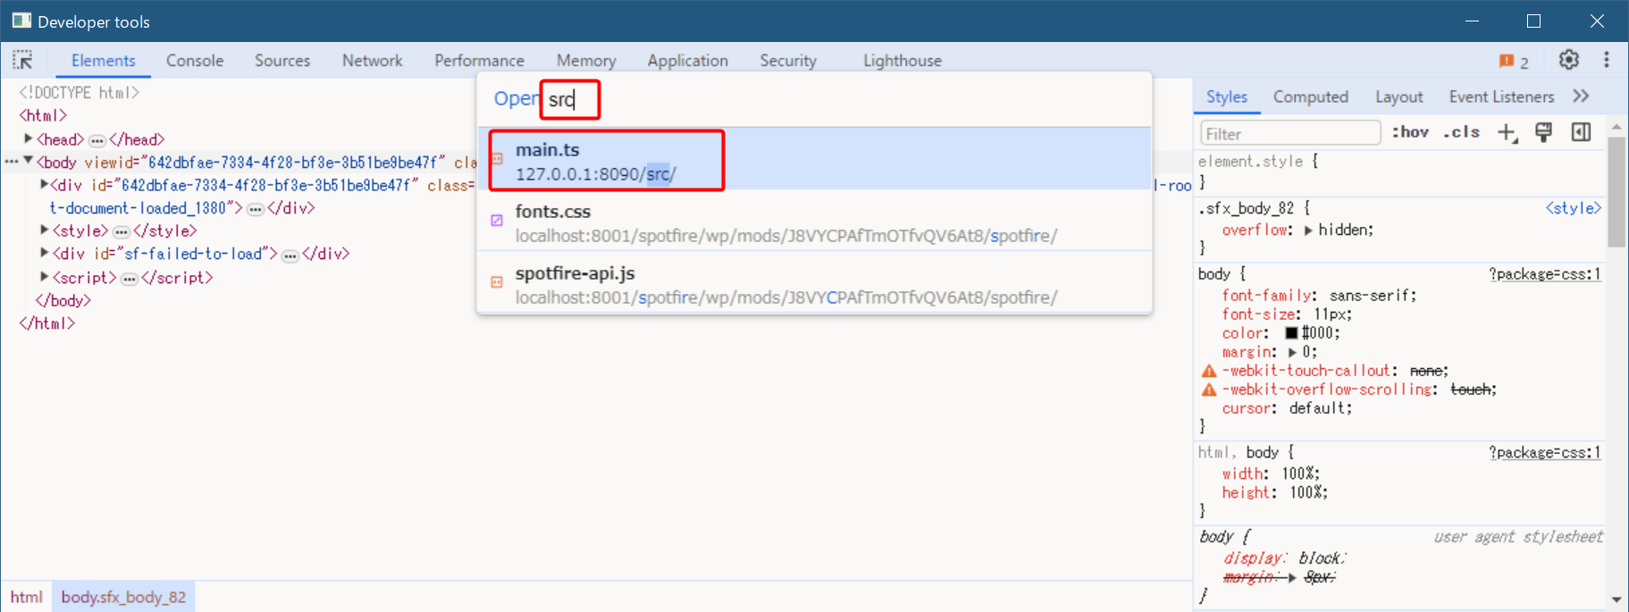Open the <style> source link
The image size is (1629, 612).
click(x=1574, y=208)
